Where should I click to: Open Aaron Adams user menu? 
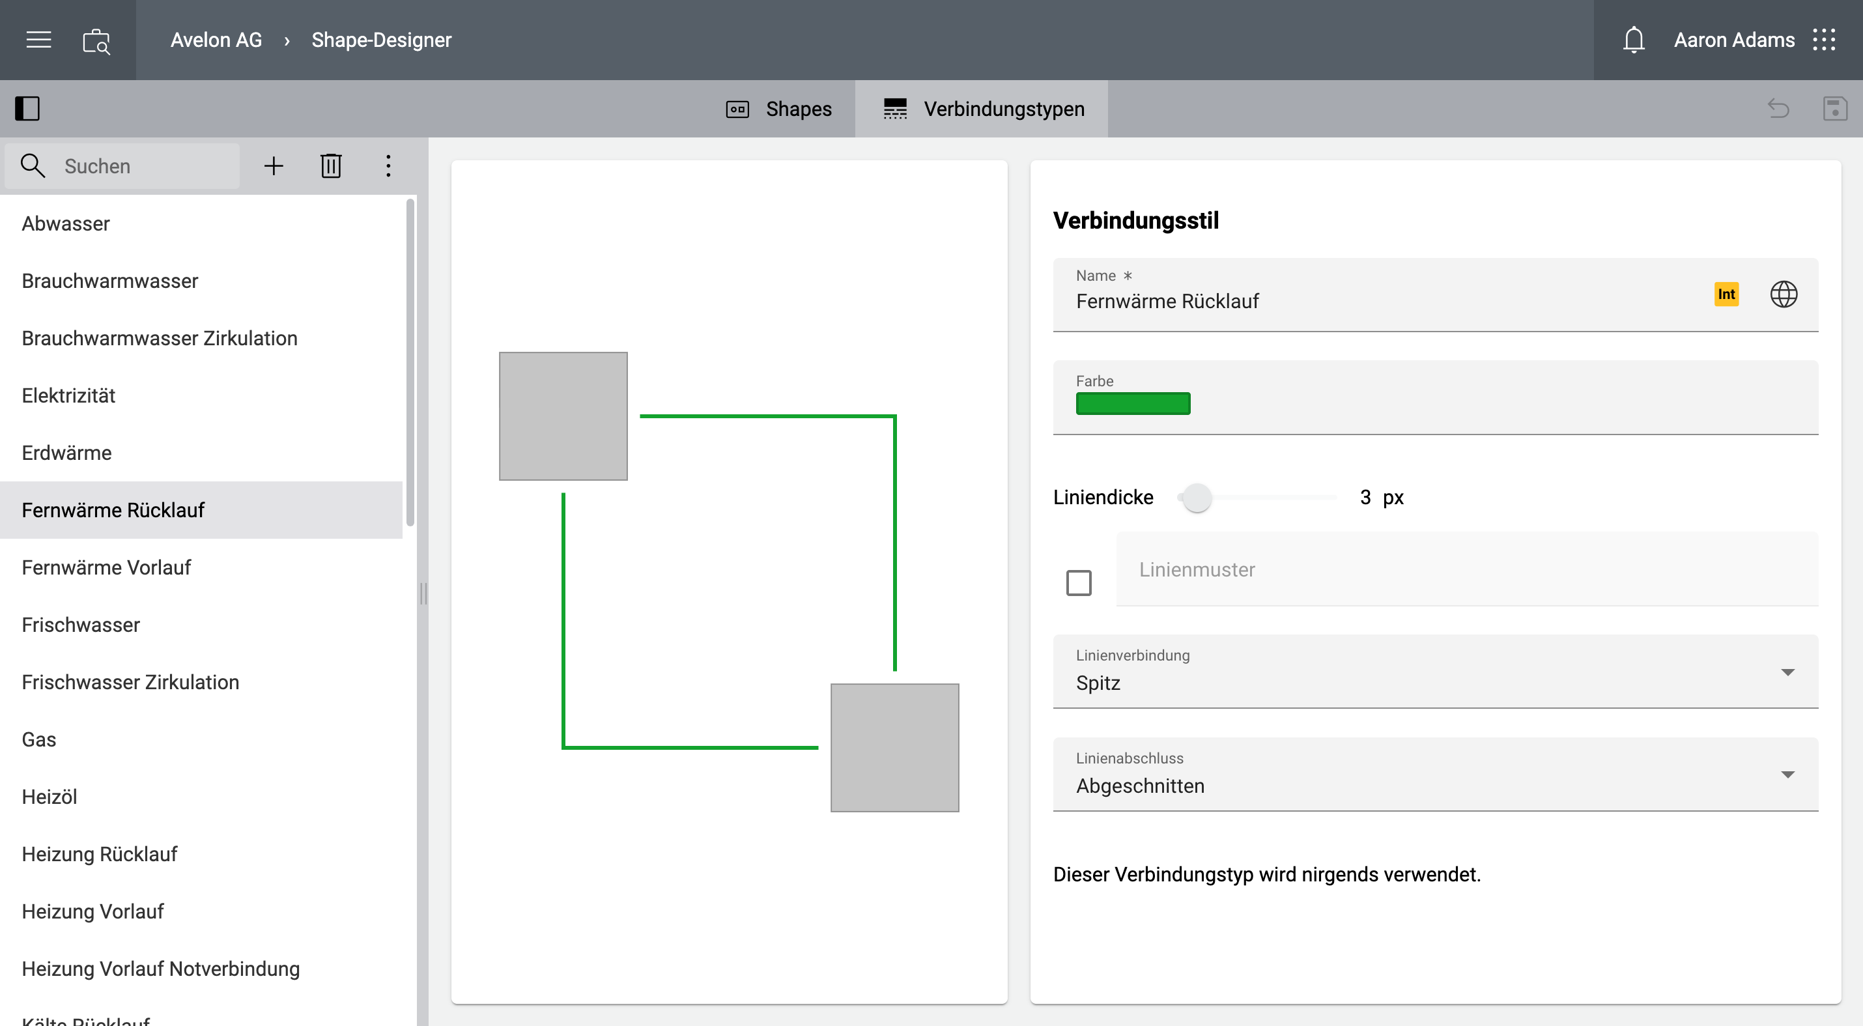pyautogui.click(x=1733, y=40)
